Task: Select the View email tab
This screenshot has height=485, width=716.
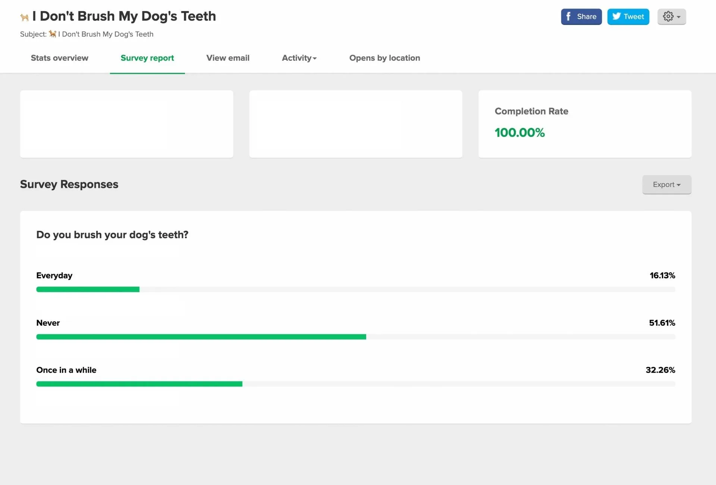Action: [228, 58]
